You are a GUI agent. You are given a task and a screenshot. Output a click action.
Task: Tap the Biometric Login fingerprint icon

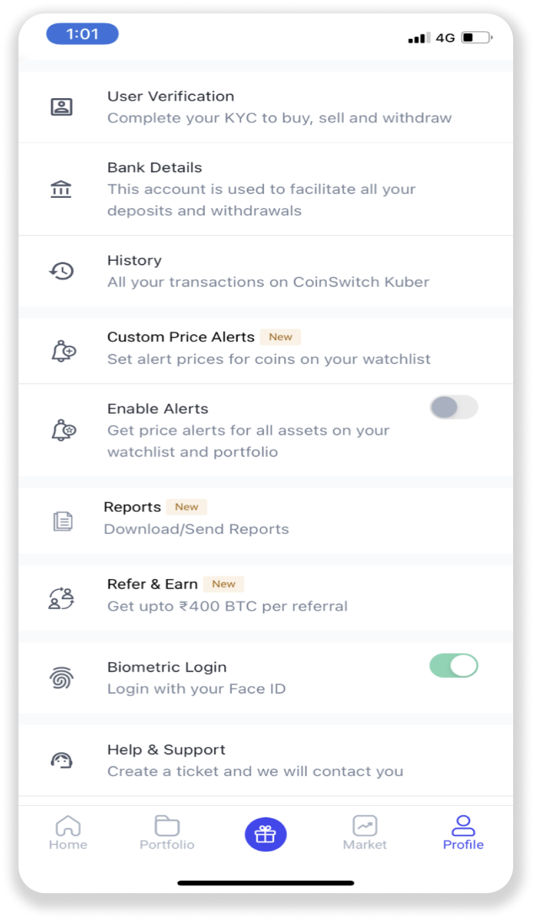[62, 678]
